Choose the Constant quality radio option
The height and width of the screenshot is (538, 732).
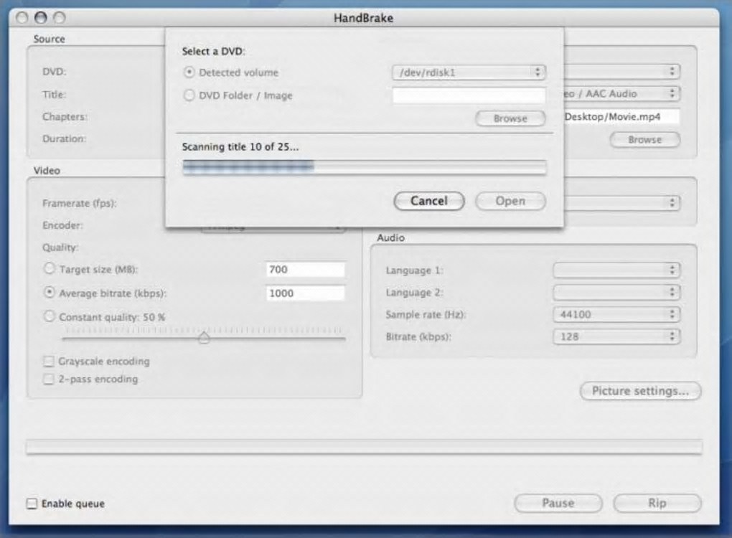pos(49,316)
